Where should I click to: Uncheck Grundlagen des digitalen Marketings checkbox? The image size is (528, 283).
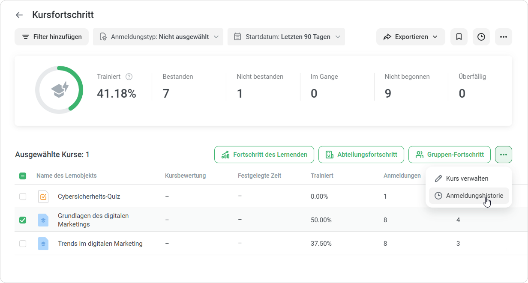pyautogui.click(x=23, y=220)
